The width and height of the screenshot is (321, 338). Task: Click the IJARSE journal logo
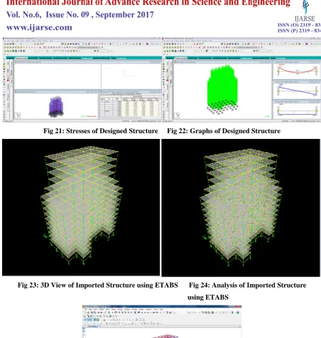coord(305,11)
